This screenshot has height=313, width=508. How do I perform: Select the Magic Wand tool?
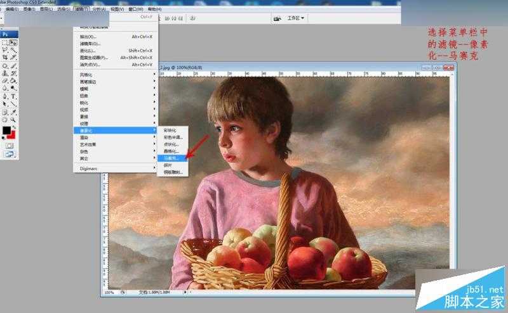(13, 50)
